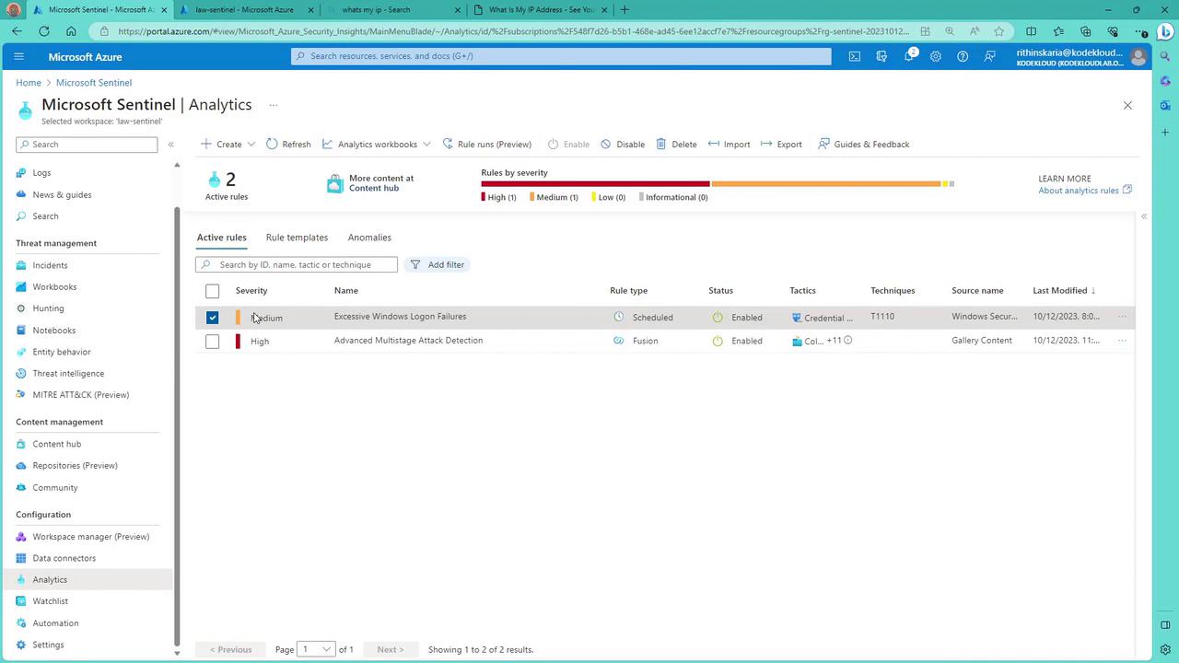
Task: Click the Refresh icon in the toolbar
Action: point(272,144)
